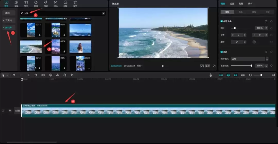
Task: Switch to the 变速 speed tab
Action: (x=232, y=4)
